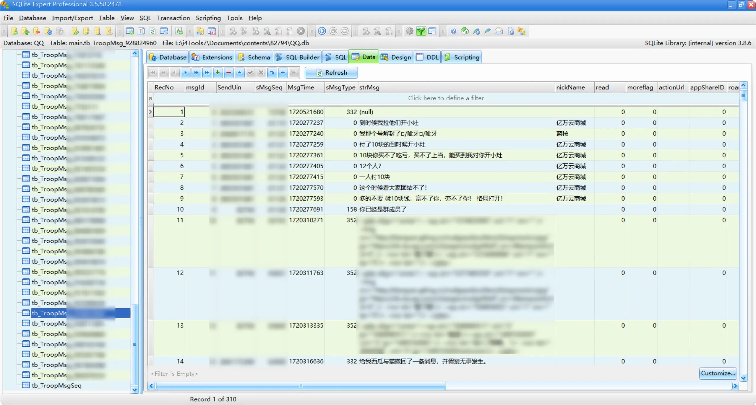Viewport: 756px width, 405px height.
Task: Click the next record arrow in navigator
Action: [185, 73]
